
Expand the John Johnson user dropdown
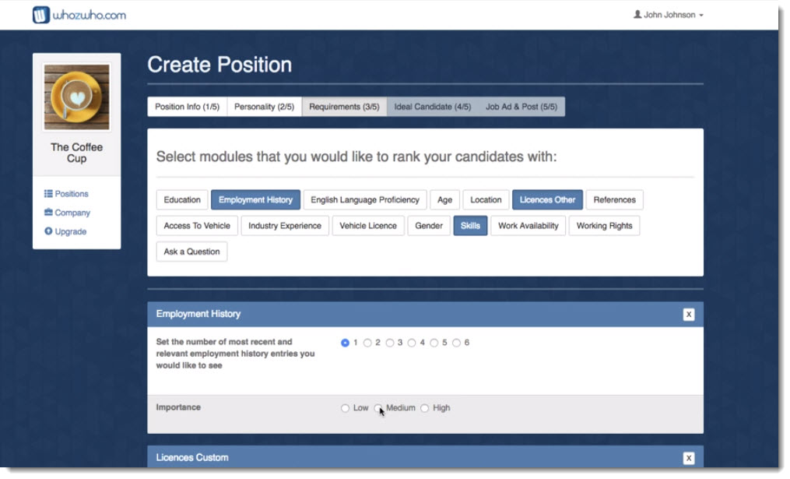(x=669, y=15)
